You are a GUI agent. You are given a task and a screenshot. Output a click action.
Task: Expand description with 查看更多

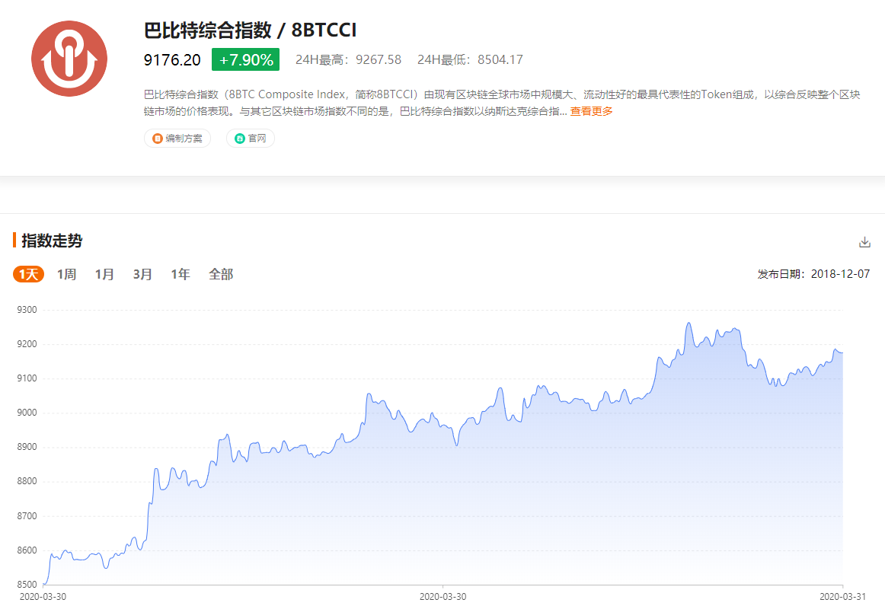click(x=591, y=111)
